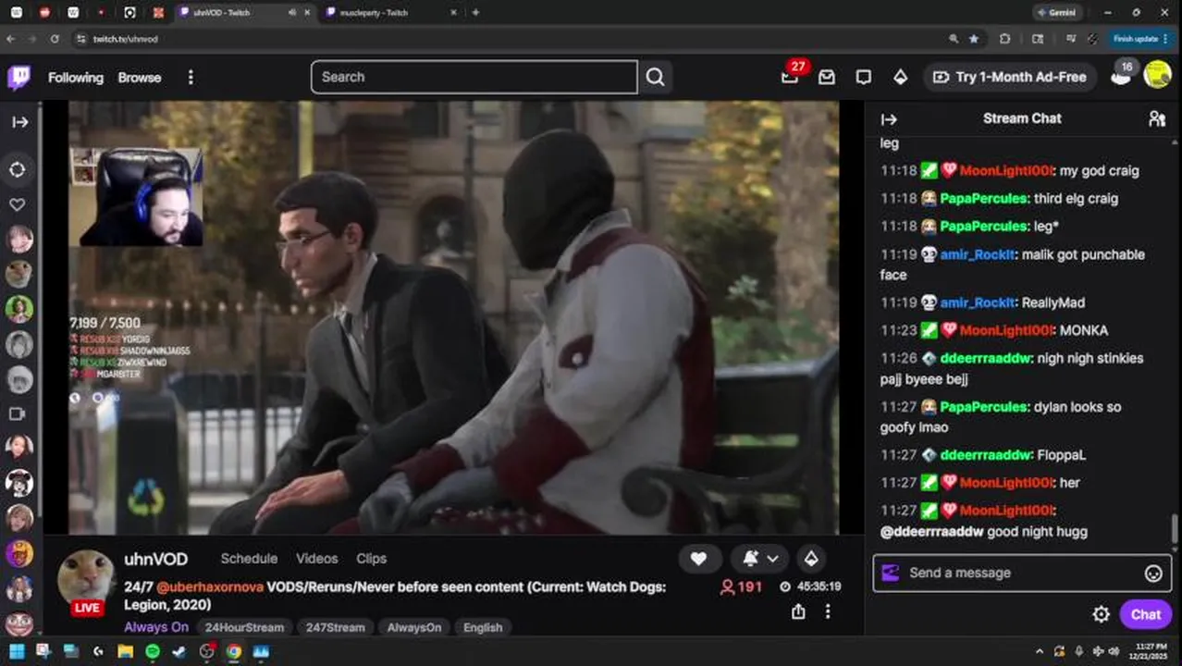Image resolution: width=1182 pixels, height=666 pixels.
Task: Open the three-dot more menu beside Browse
Action: point(191,78)
